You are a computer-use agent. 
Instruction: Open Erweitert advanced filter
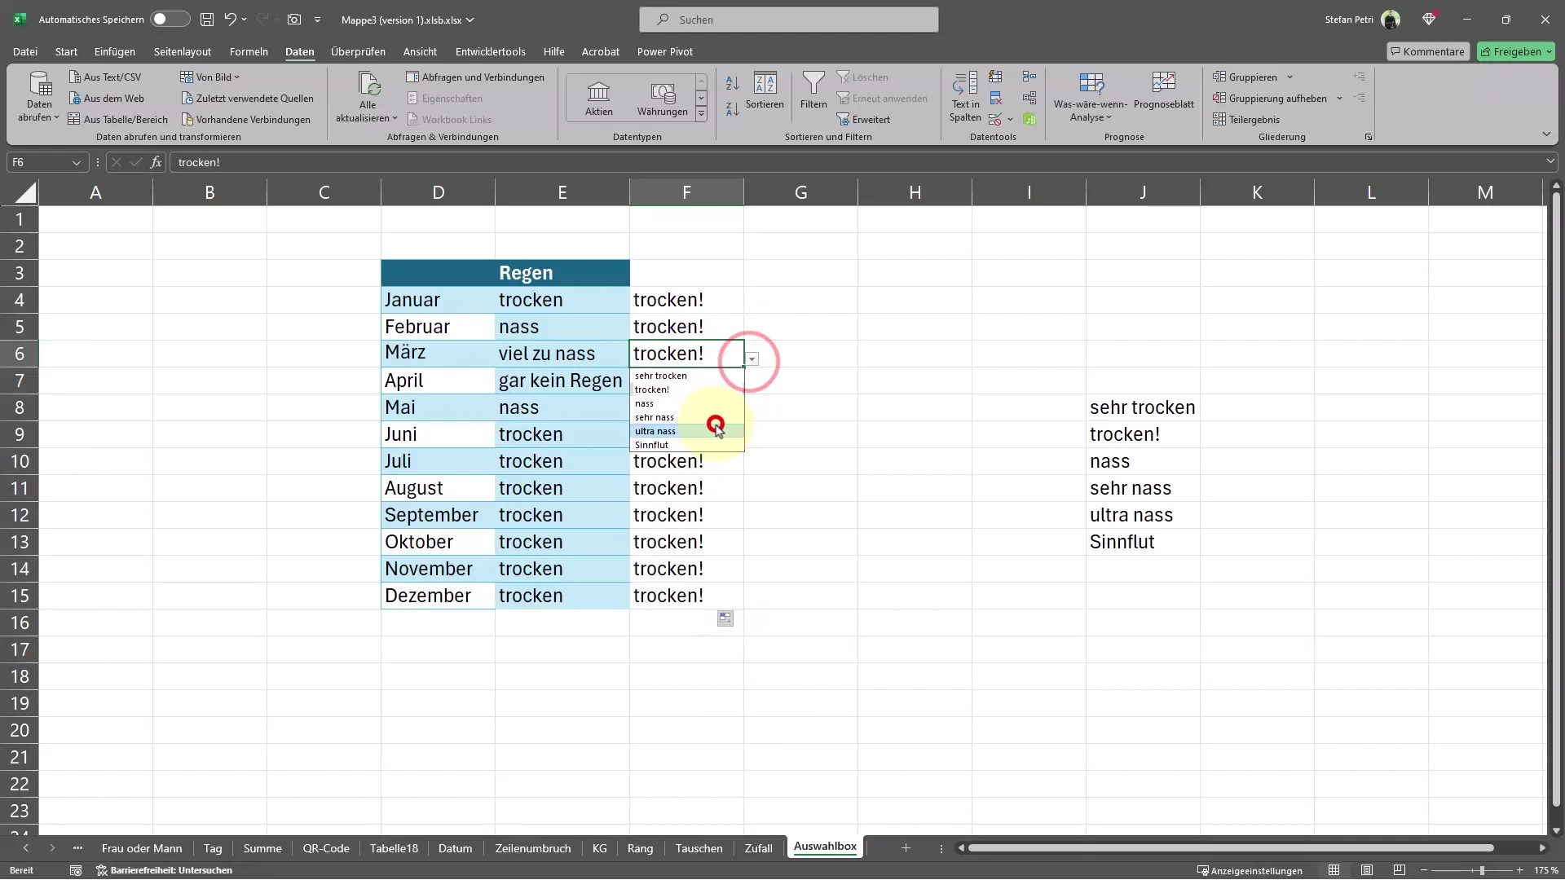point(863,120)
